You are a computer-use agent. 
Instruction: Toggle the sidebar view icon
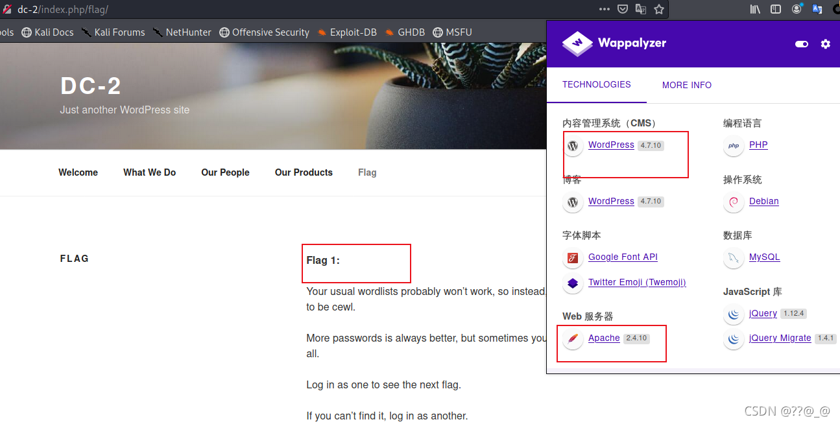pos(776,10)
